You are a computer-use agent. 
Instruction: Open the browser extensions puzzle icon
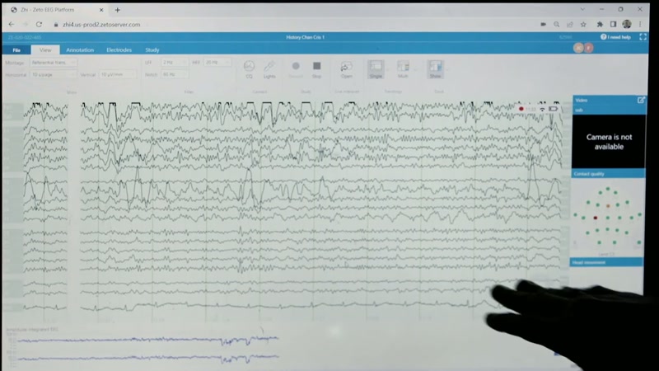click(x=600, y=25)
